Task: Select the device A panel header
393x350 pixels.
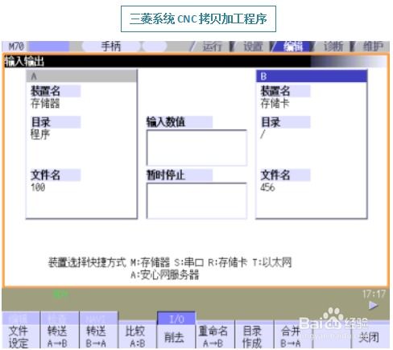Action: [82, 76]
